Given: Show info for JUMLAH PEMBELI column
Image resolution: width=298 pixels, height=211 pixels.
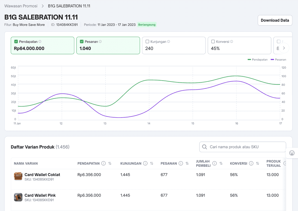Looking at the screenshot, I should click(x=214, y=163).
